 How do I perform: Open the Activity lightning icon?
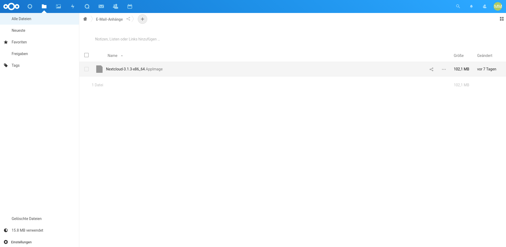coord(73,6)
